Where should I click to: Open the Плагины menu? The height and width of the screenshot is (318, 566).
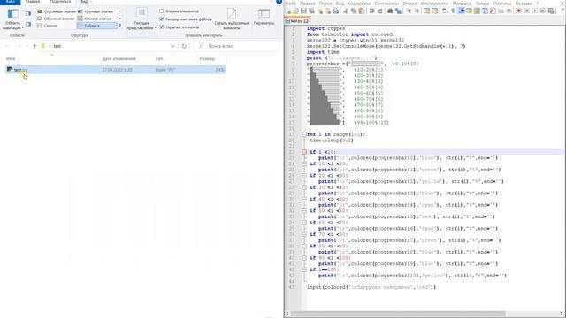click(502, 4)
